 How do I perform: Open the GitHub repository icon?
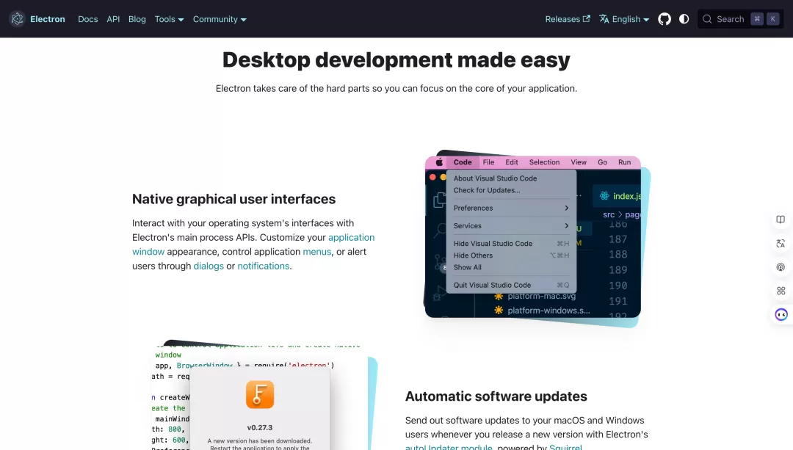[x=665, y=19]
